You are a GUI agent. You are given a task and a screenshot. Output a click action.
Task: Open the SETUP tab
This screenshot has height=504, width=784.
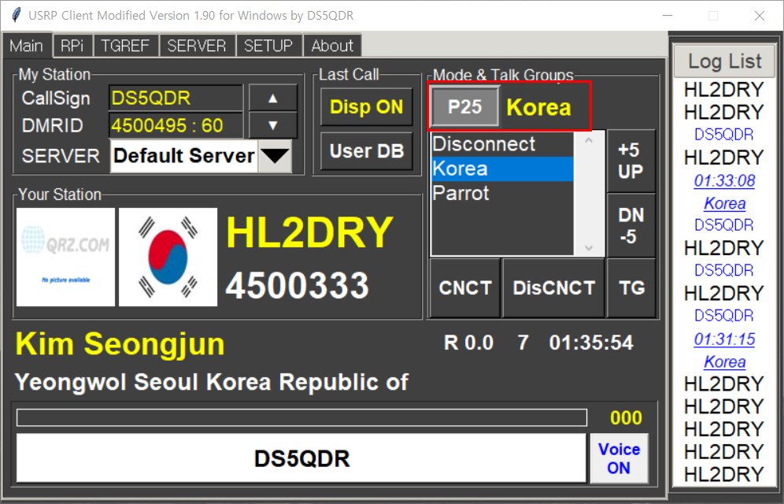(268, 46)
